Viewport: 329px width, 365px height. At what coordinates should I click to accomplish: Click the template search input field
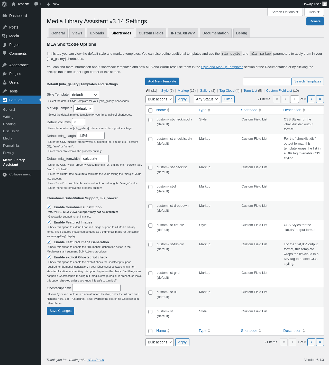point(267,81)
